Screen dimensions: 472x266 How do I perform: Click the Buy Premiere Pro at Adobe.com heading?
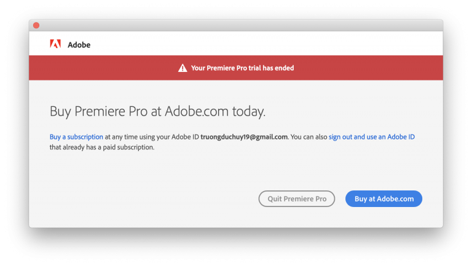(157, 111)
